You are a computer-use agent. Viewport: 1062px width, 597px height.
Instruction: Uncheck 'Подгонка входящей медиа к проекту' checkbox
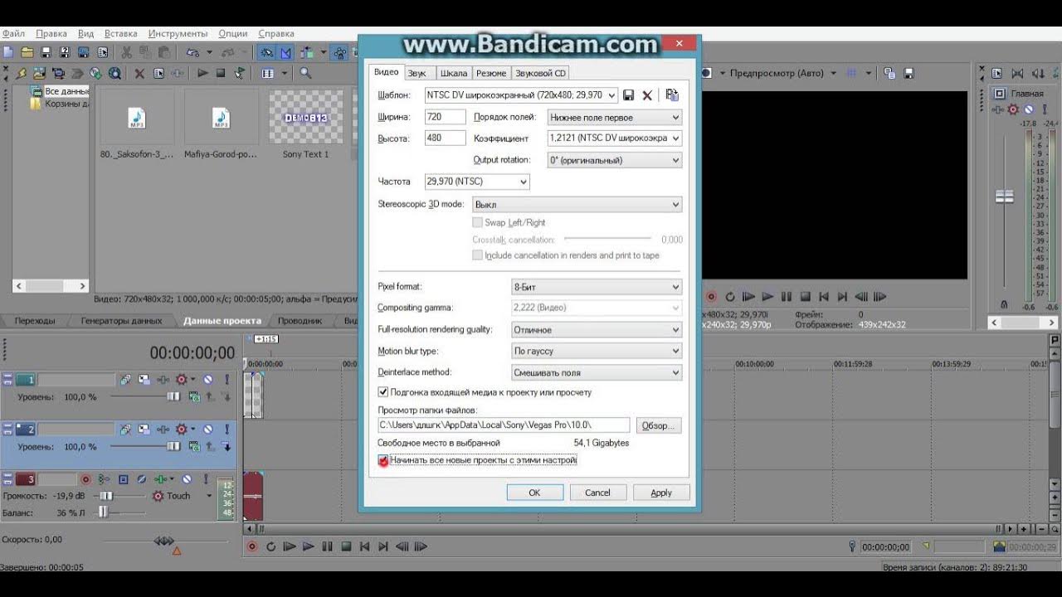pos(383,392)
